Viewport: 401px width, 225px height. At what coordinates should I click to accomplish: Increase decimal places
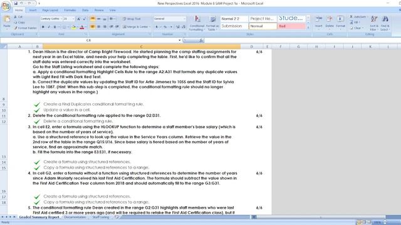178,27
